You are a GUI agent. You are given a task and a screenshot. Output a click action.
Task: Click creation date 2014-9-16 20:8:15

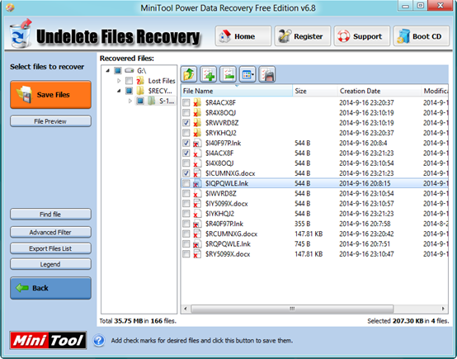(365, 183)
